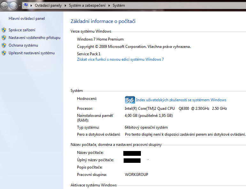
Task: Expand arrow after Systém a zabezpečení
Action: tap(109, 5)
